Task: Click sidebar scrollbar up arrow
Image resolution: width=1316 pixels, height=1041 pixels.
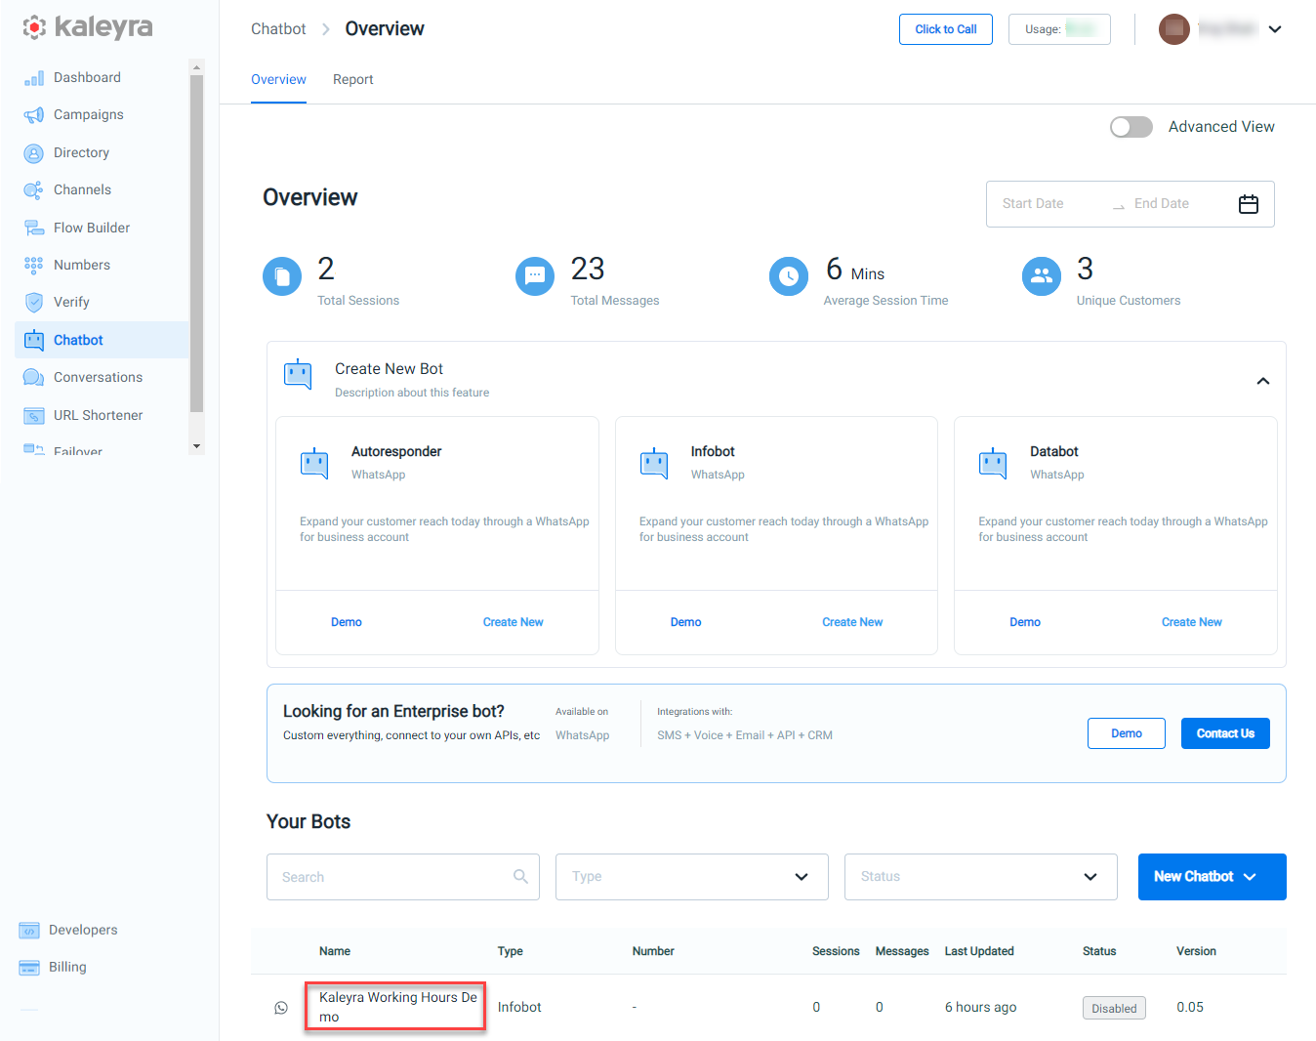Action: click(196, 67)
